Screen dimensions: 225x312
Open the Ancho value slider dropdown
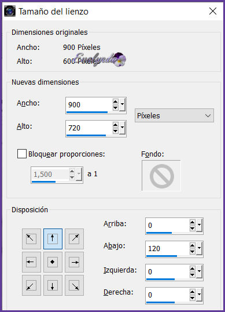click(x=122, y=104)
